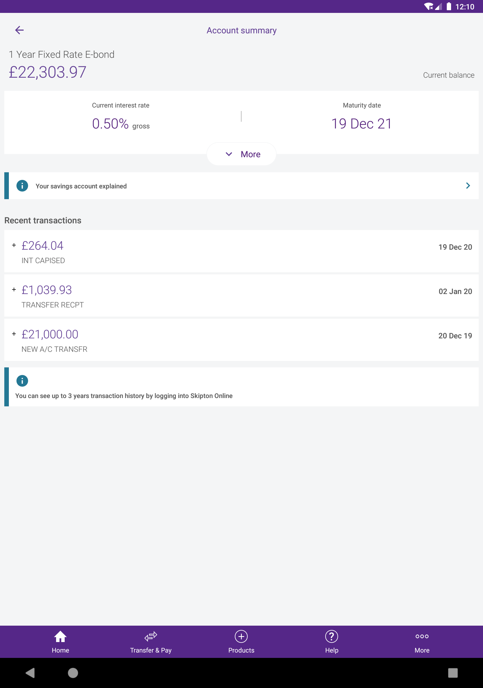Tap info icon beside savings account explained
Viewport: 483px width, 688px height.
point(22,186)
